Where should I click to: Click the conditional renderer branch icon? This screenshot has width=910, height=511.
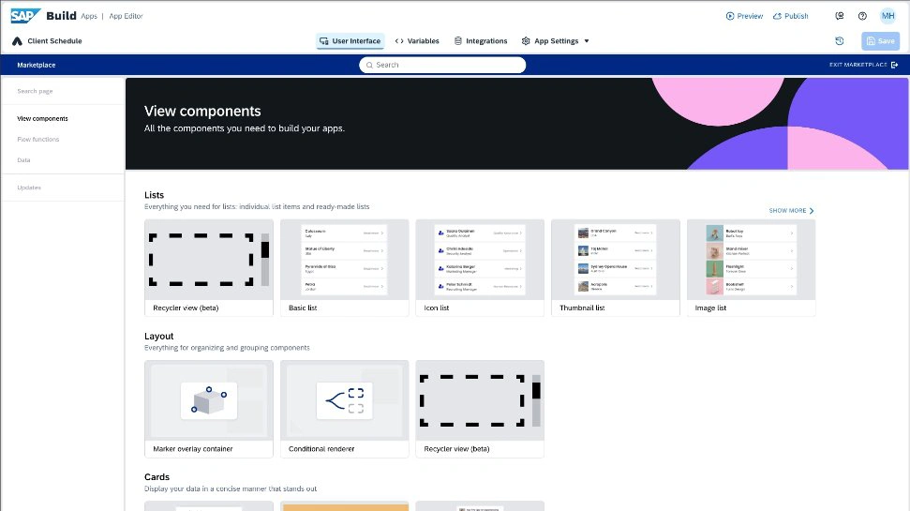click(x=345, y=400)
